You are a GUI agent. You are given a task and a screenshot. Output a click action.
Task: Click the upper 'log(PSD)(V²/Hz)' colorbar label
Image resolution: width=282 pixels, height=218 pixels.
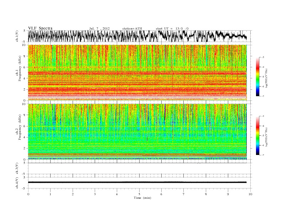267,78
